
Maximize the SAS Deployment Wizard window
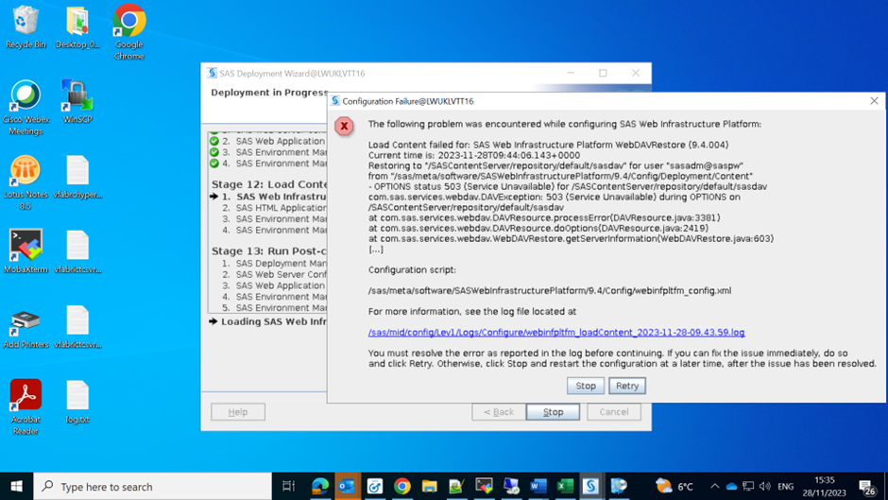[x=603, y=73]
